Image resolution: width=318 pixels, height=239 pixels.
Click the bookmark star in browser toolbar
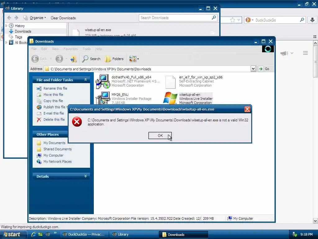(232, 20)
